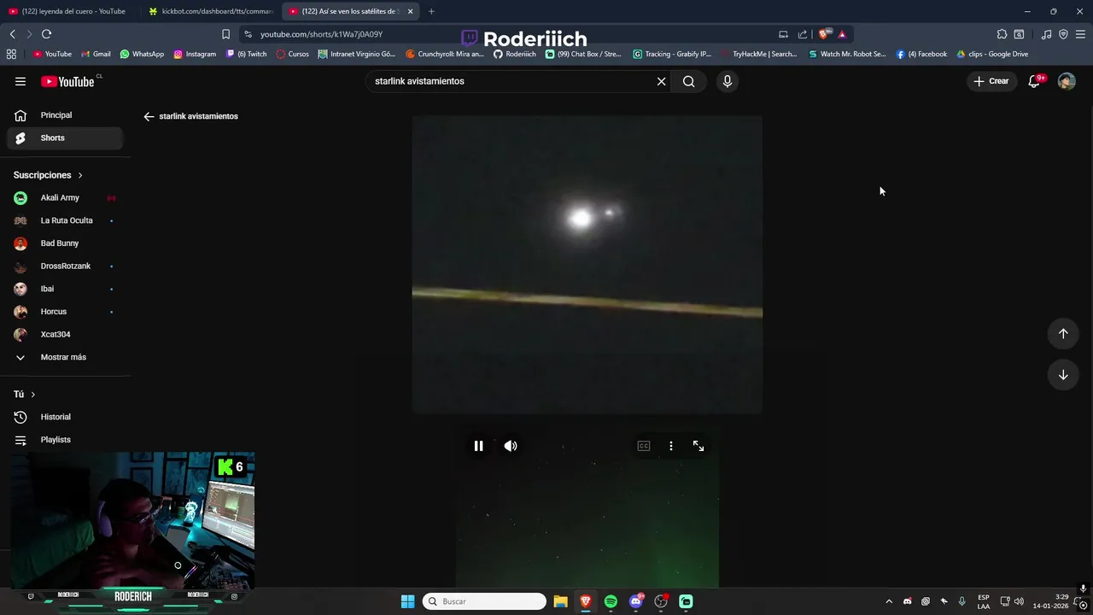Open the TryHackMe bookmark
This screenshot has height=615, width=1093.
(758, 54)
